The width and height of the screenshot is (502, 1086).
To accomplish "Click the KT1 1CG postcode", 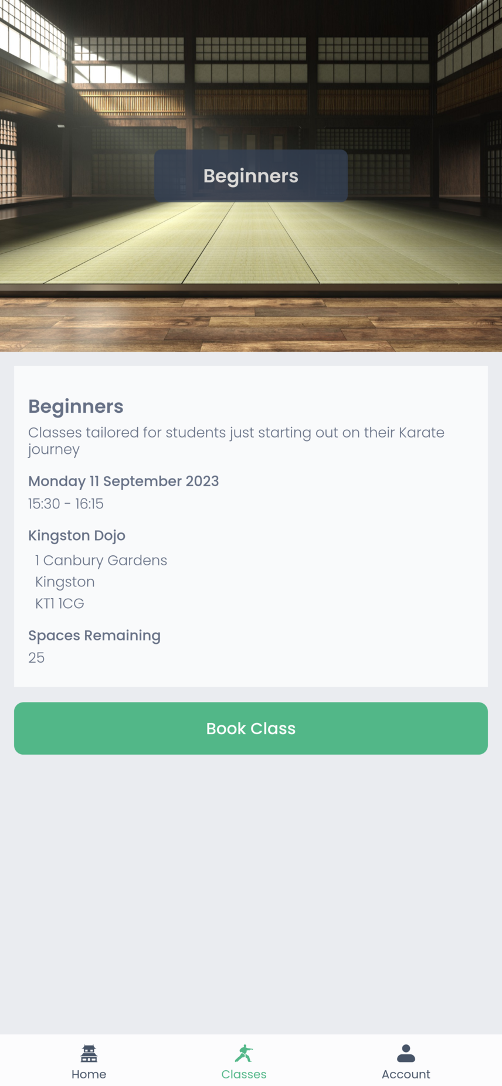I will [59, 603].
